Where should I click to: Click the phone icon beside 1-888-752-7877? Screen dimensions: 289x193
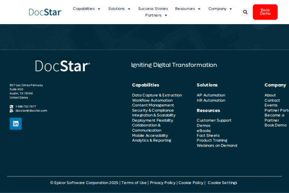click(11, 107)
